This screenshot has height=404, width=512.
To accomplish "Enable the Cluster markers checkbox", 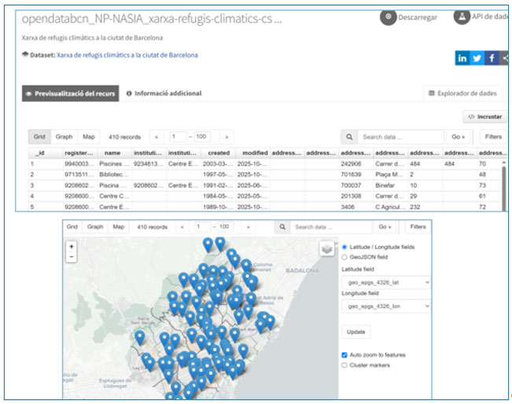I will [345, 365].
